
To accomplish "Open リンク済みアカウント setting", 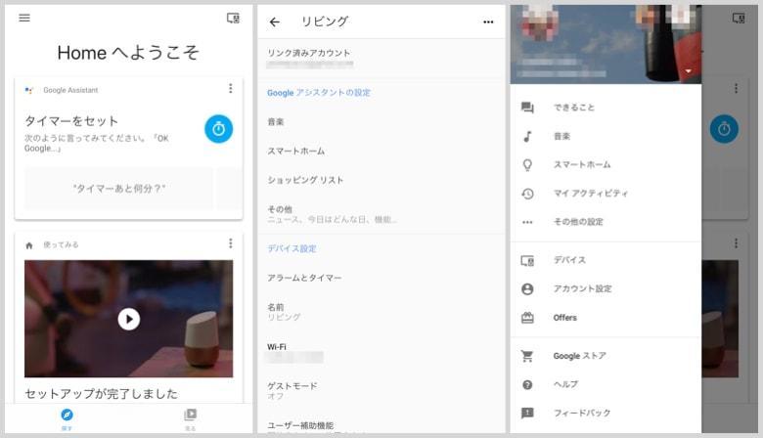I will pyautogui.click(x=381, y=58).
